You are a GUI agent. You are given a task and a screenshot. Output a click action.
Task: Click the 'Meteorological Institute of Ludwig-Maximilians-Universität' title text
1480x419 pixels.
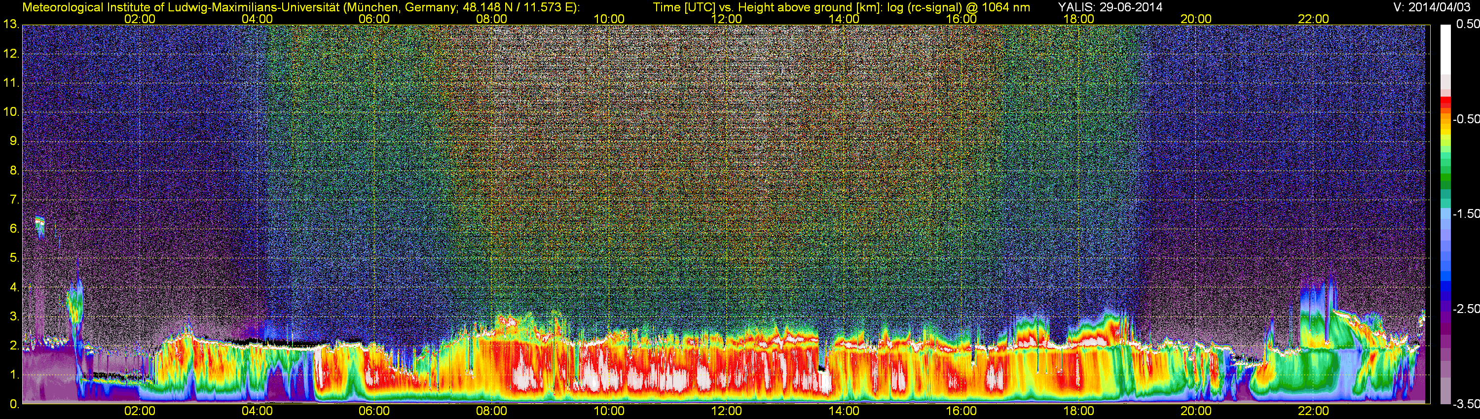coord(181,7)
